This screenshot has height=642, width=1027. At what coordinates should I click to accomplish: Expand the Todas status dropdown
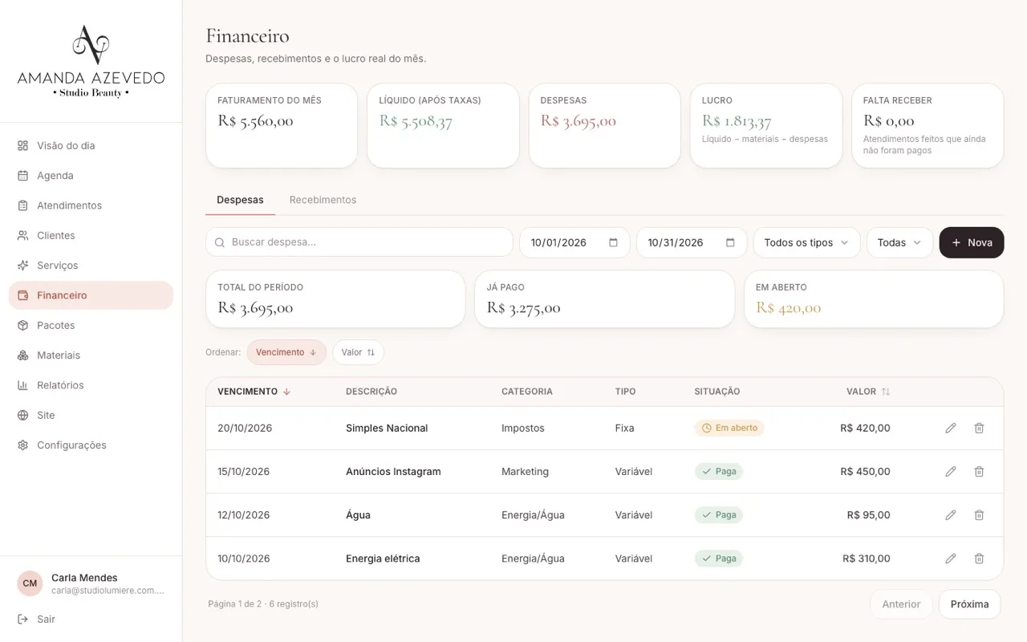899,242
